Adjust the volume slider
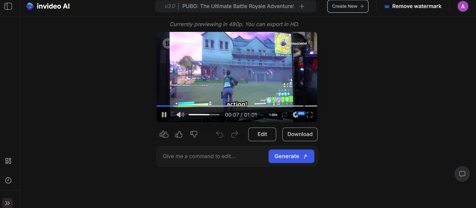This screenshot has height=208, width=476. pyautogui.click(x=204, y=115)
